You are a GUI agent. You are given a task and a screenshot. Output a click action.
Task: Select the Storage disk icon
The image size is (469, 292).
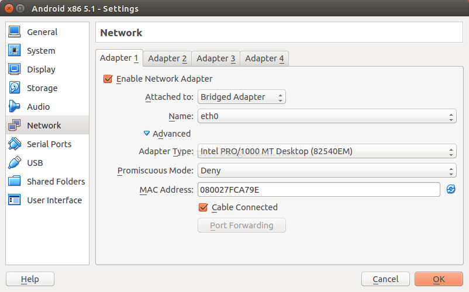point(15,88)
